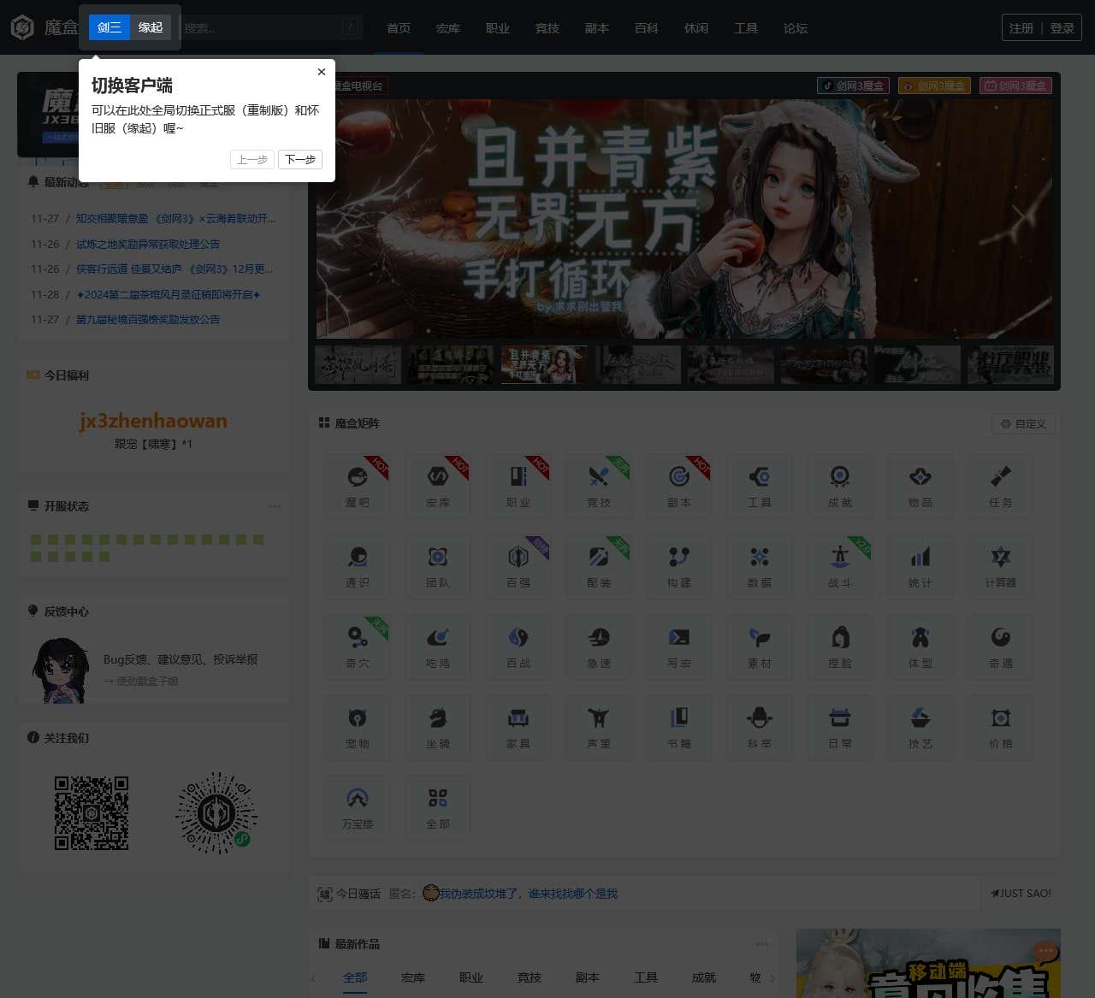Open the 万宝楼 tile
Screen dimensions: 1095x998
(x=358, y=806)
